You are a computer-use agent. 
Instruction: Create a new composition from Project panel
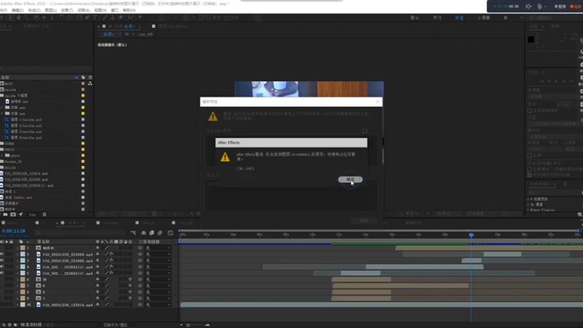13,215
